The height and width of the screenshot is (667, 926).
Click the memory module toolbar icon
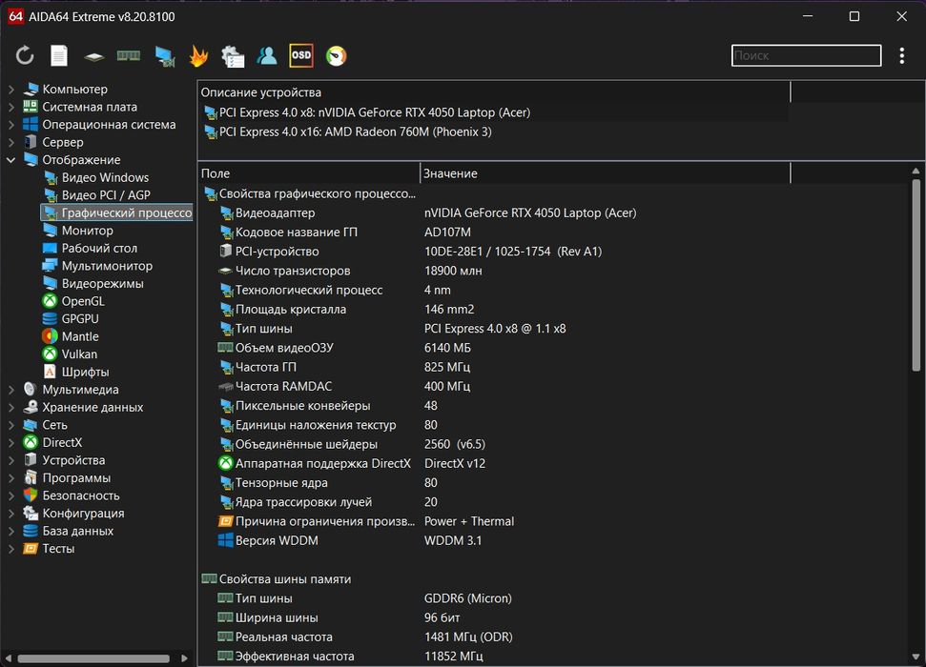(x=128, y=56)
